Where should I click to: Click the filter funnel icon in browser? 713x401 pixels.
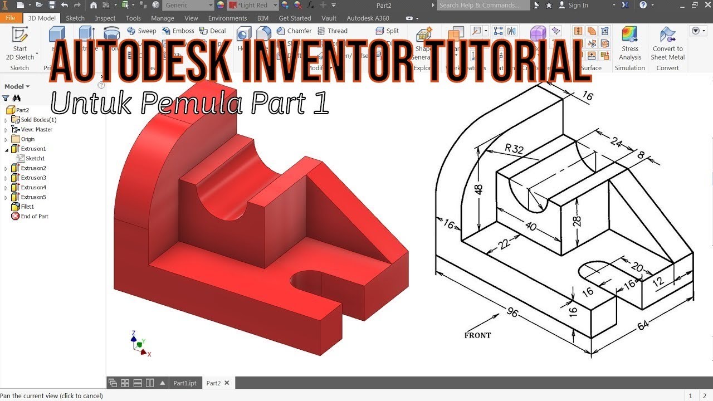(6, 98)
